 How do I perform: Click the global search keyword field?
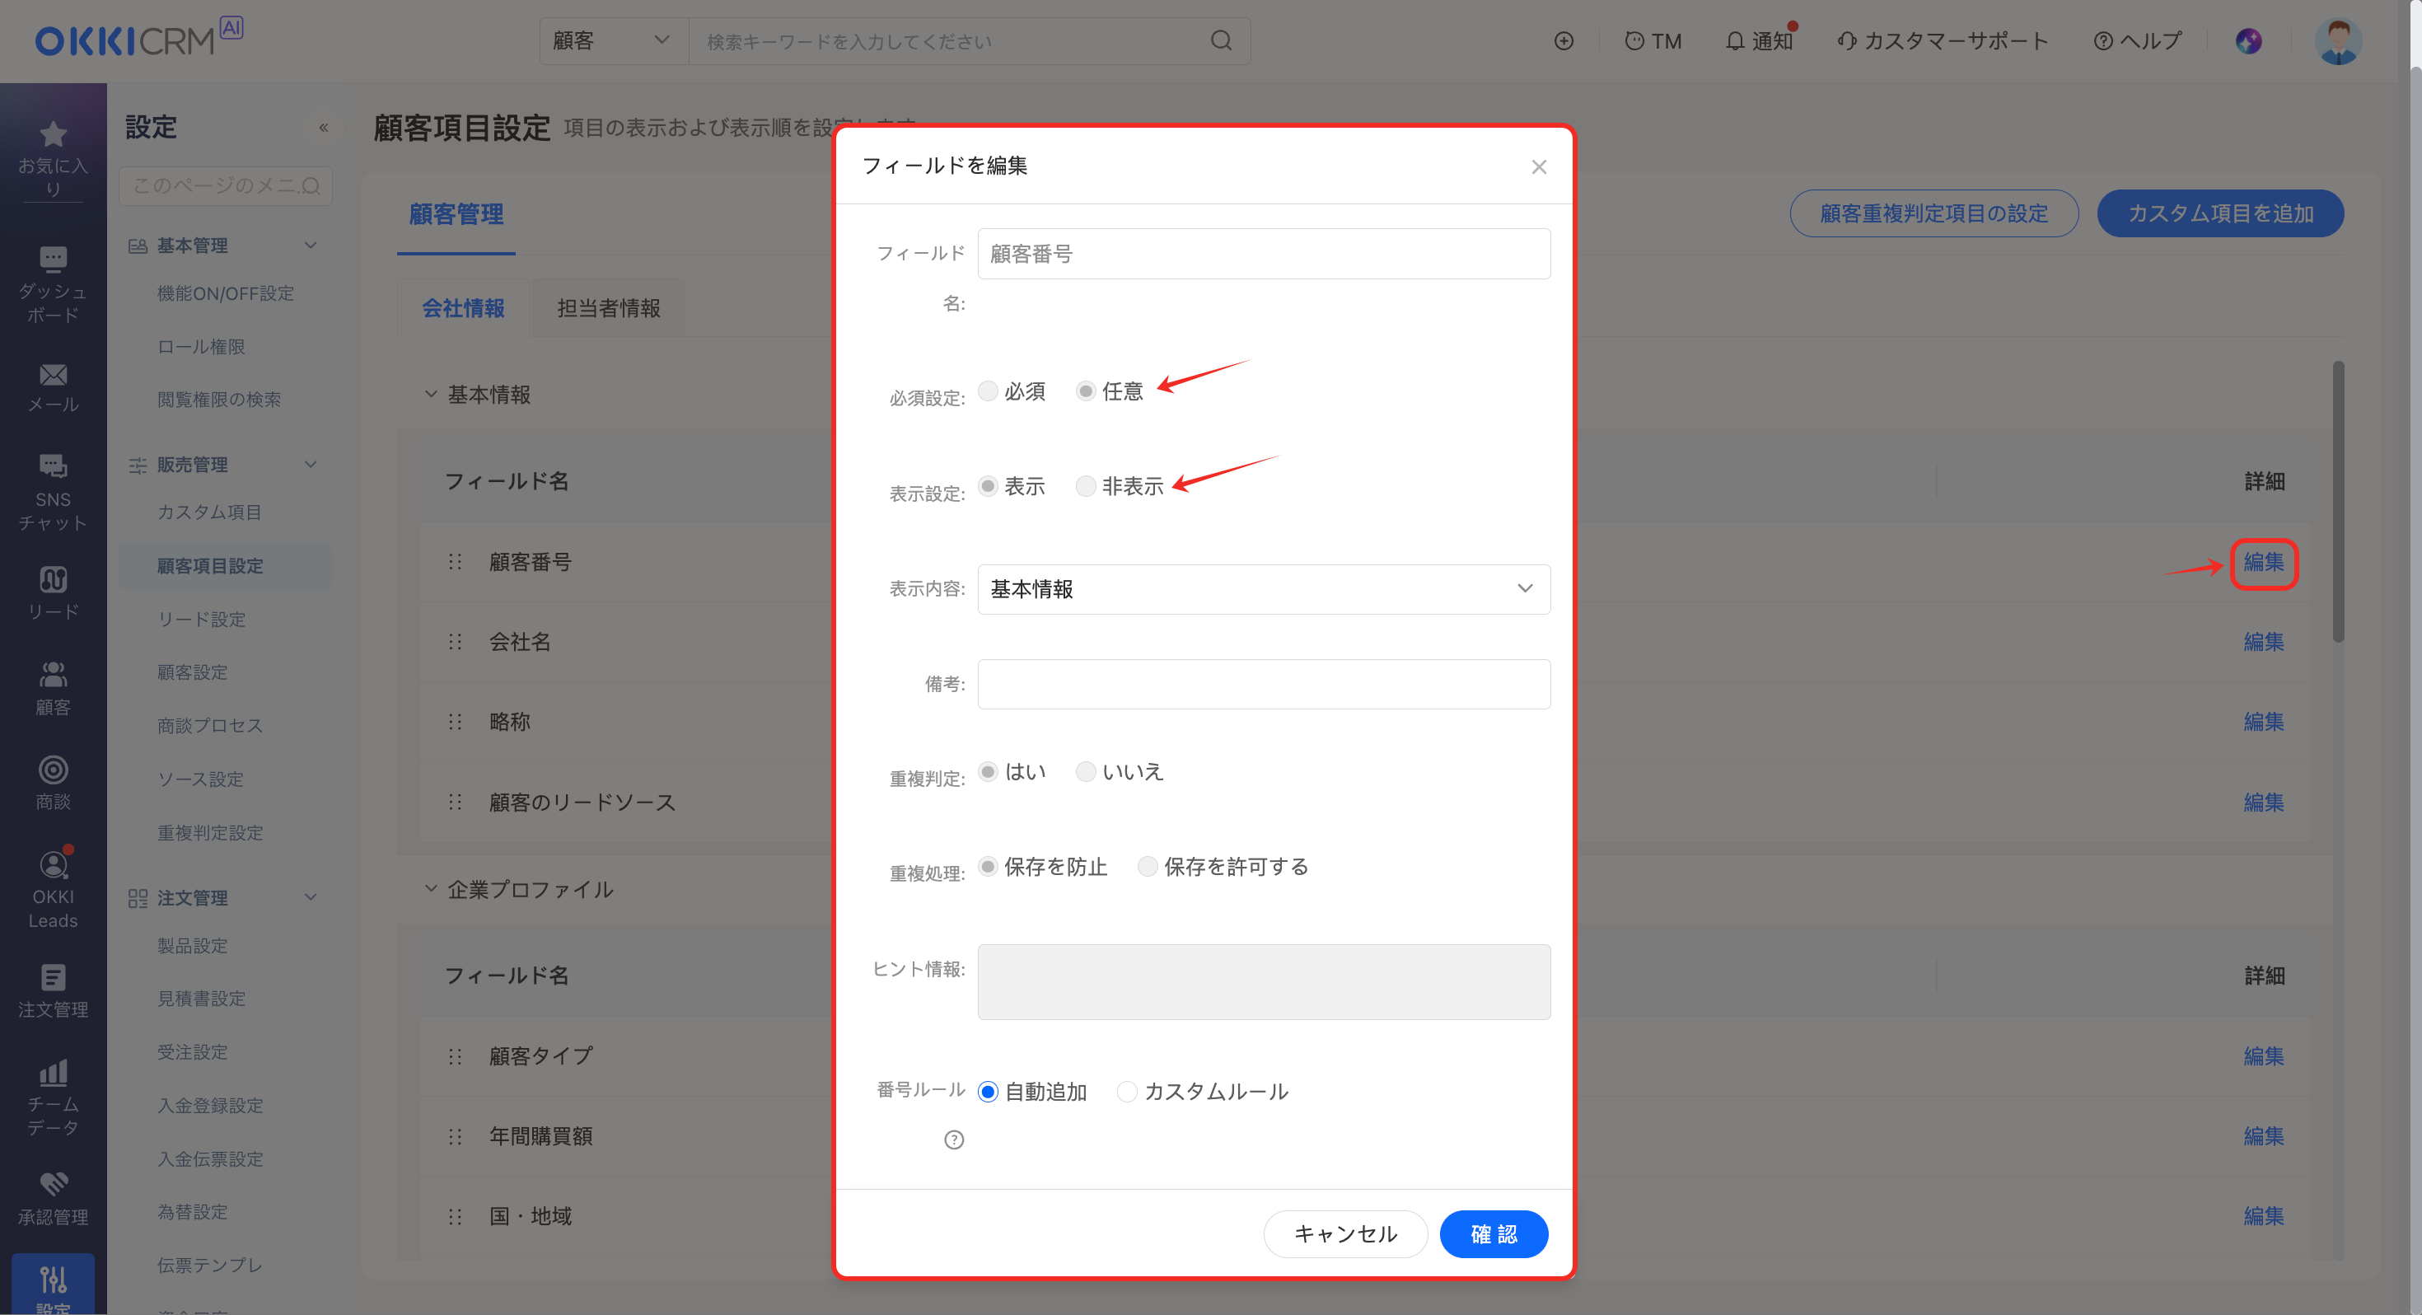950,40
